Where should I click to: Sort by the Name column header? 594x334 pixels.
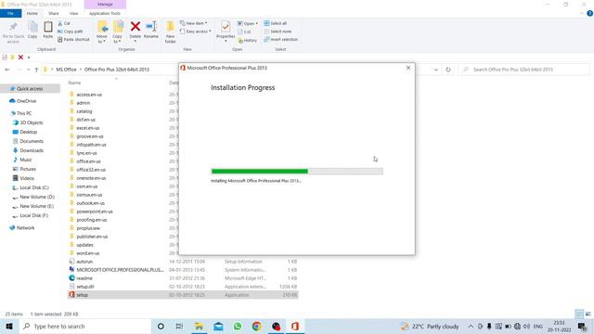[74, 83]
